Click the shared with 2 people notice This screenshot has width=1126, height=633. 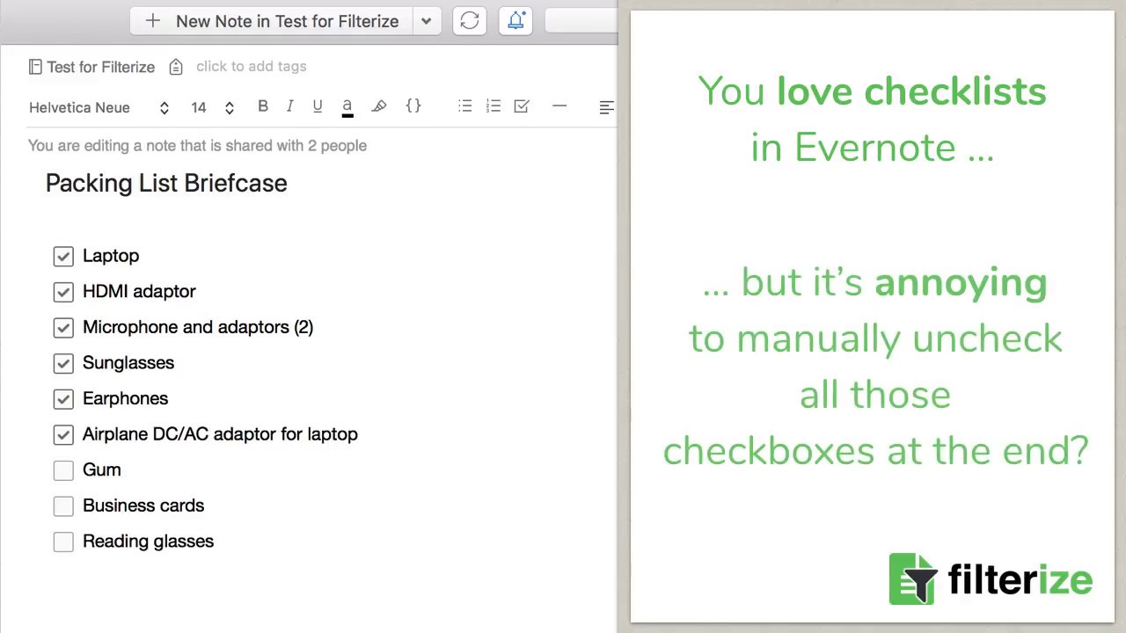tap(197, 146)
